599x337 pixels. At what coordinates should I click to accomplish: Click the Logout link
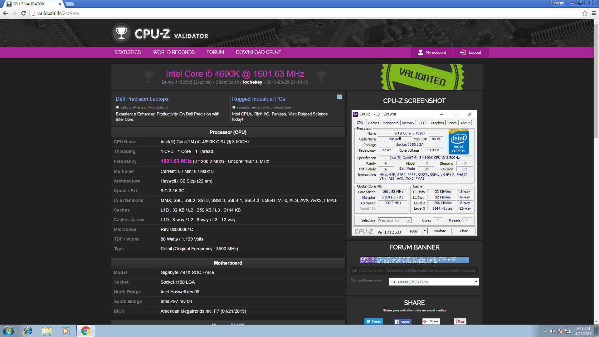[x=475, y=52]
